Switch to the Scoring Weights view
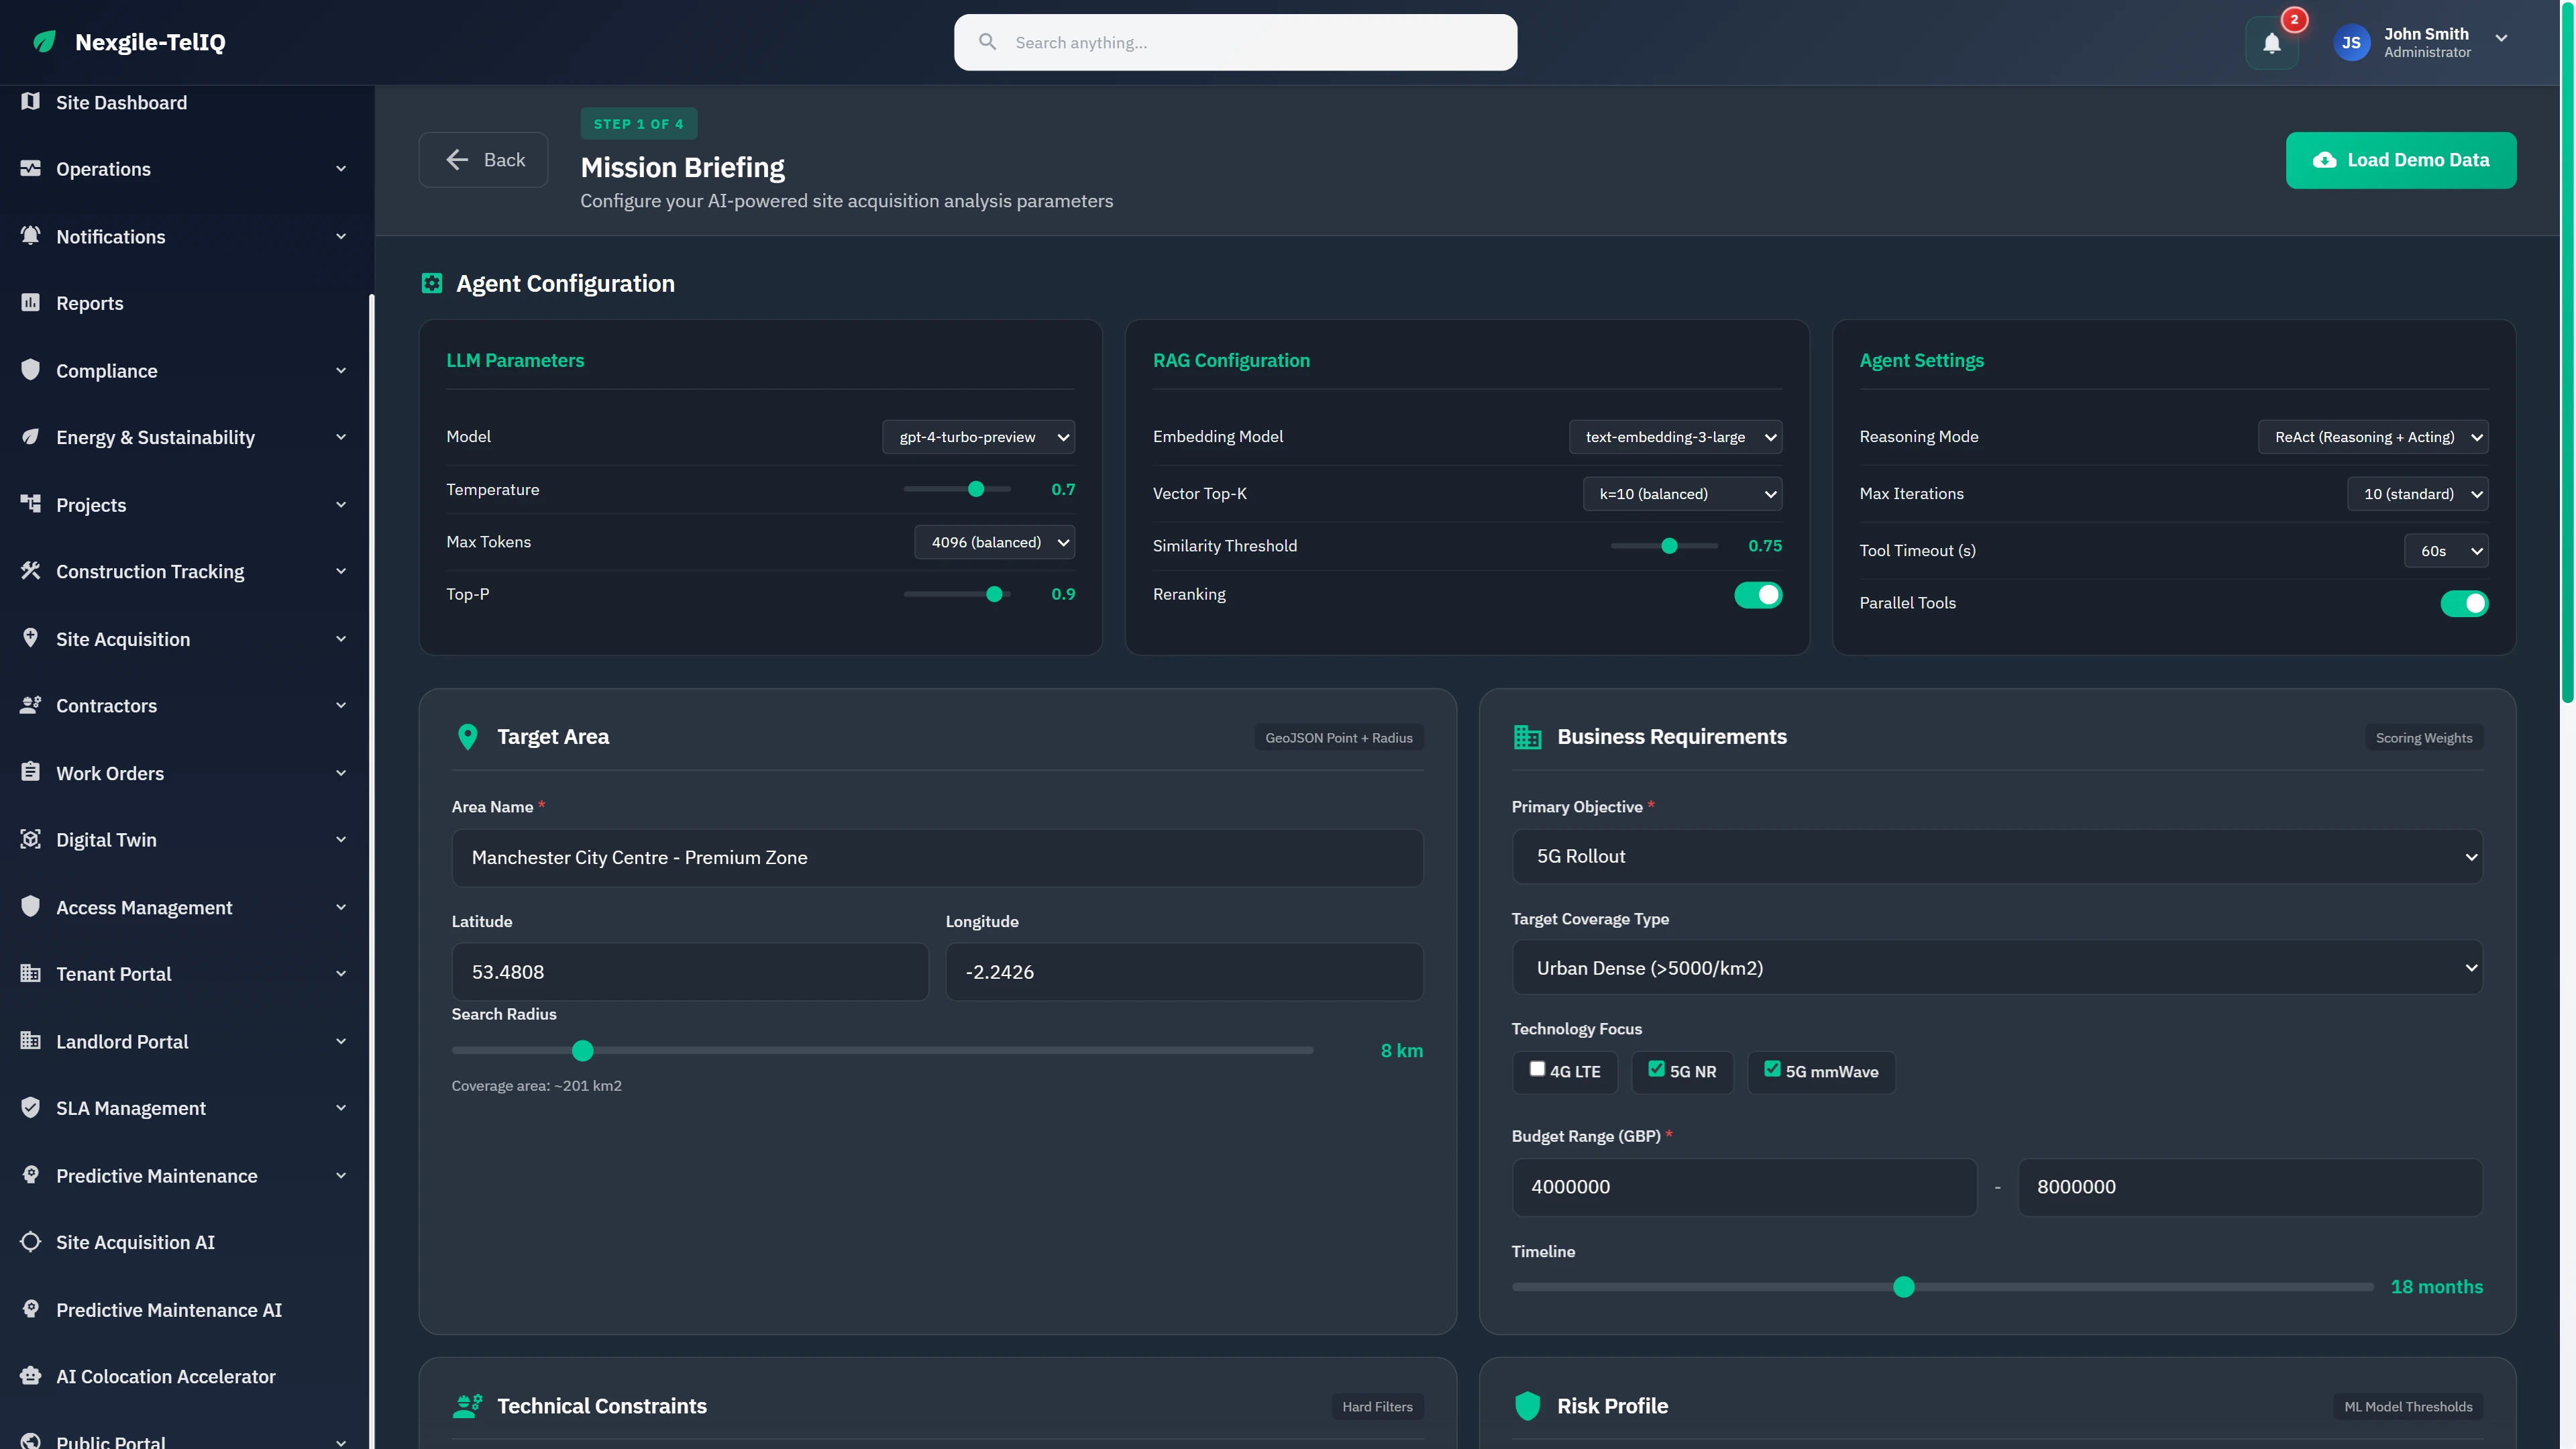This screenshot has width=2576, height=1449. click(2422, 737)
